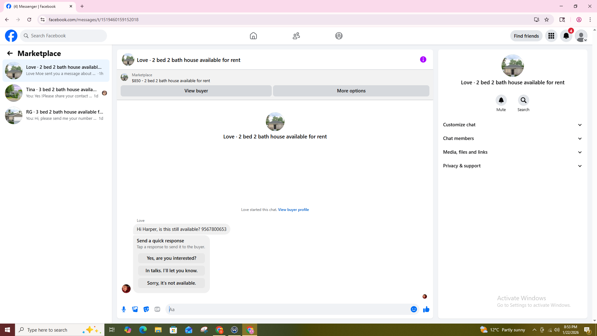Image resolution: width=597 pixels, height=336 pixels.
Task: Open the View buyer profile link
Action: [x=294, y=210]
